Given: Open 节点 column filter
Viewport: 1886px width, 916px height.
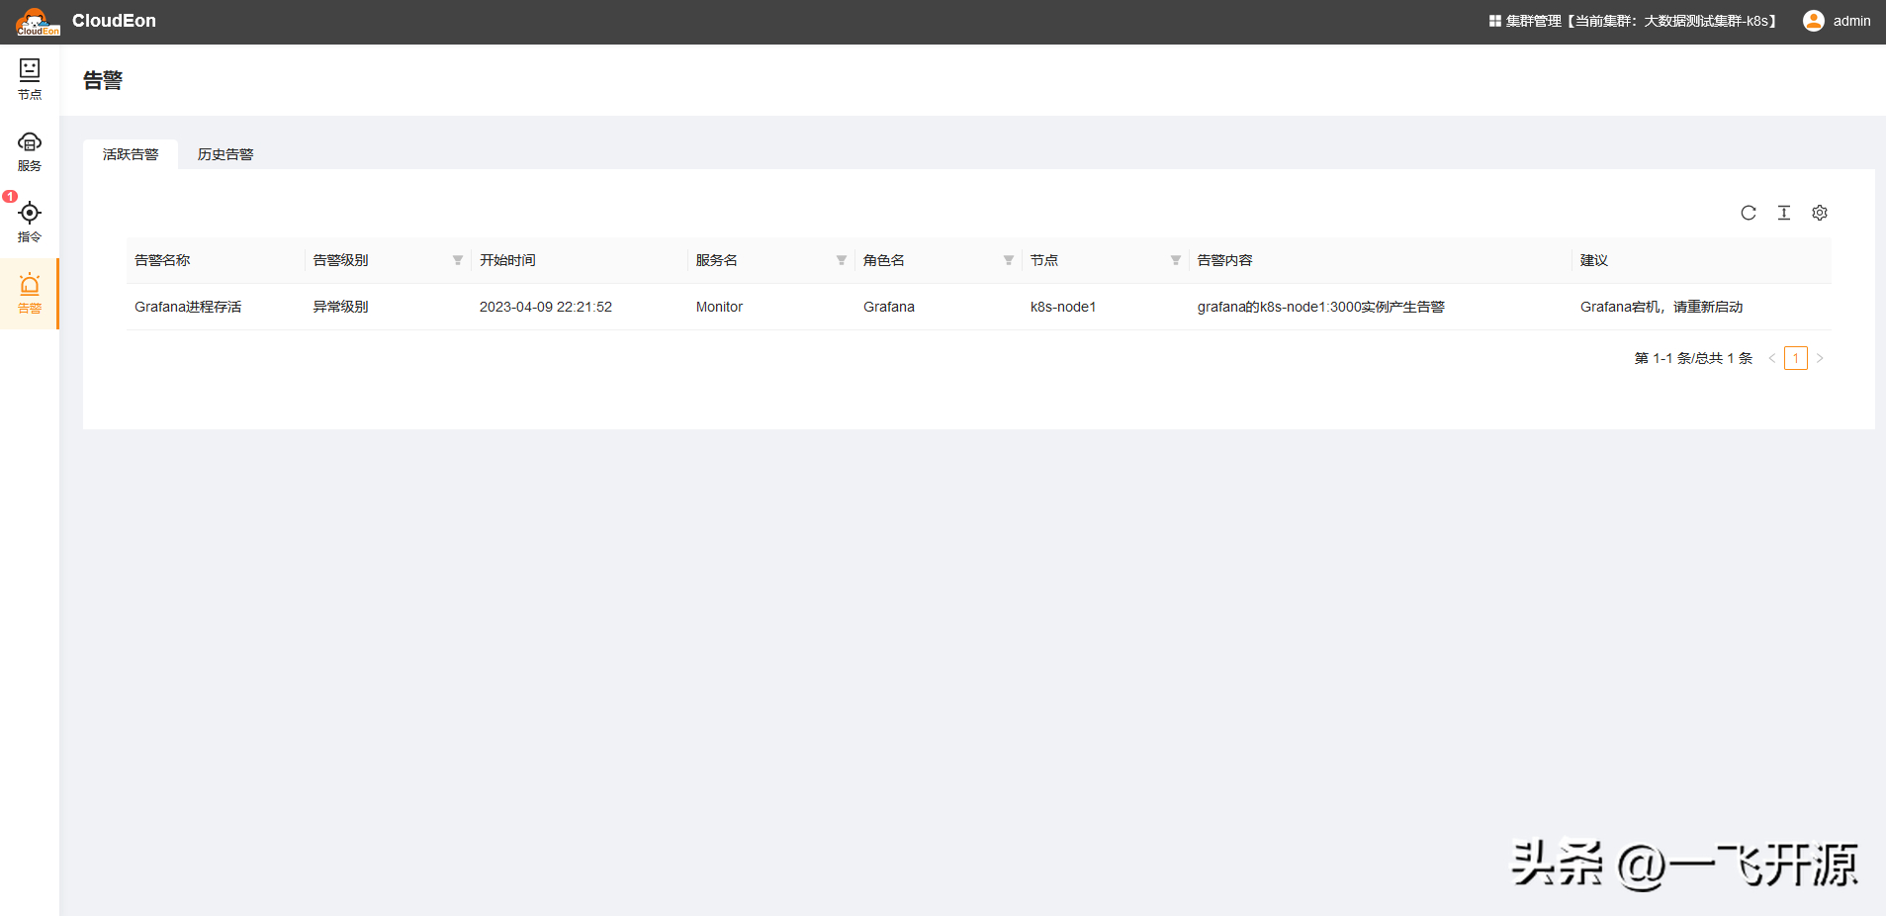Looking at the screenshot, I should [x=1176, y=260].
